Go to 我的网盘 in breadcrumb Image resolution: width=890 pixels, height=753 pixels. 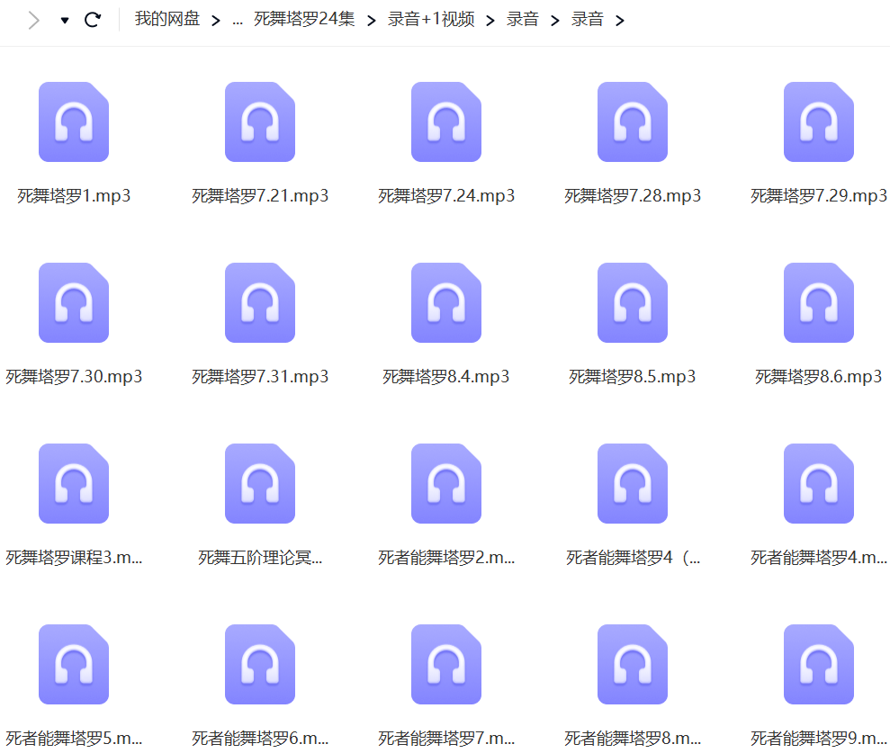167,19
